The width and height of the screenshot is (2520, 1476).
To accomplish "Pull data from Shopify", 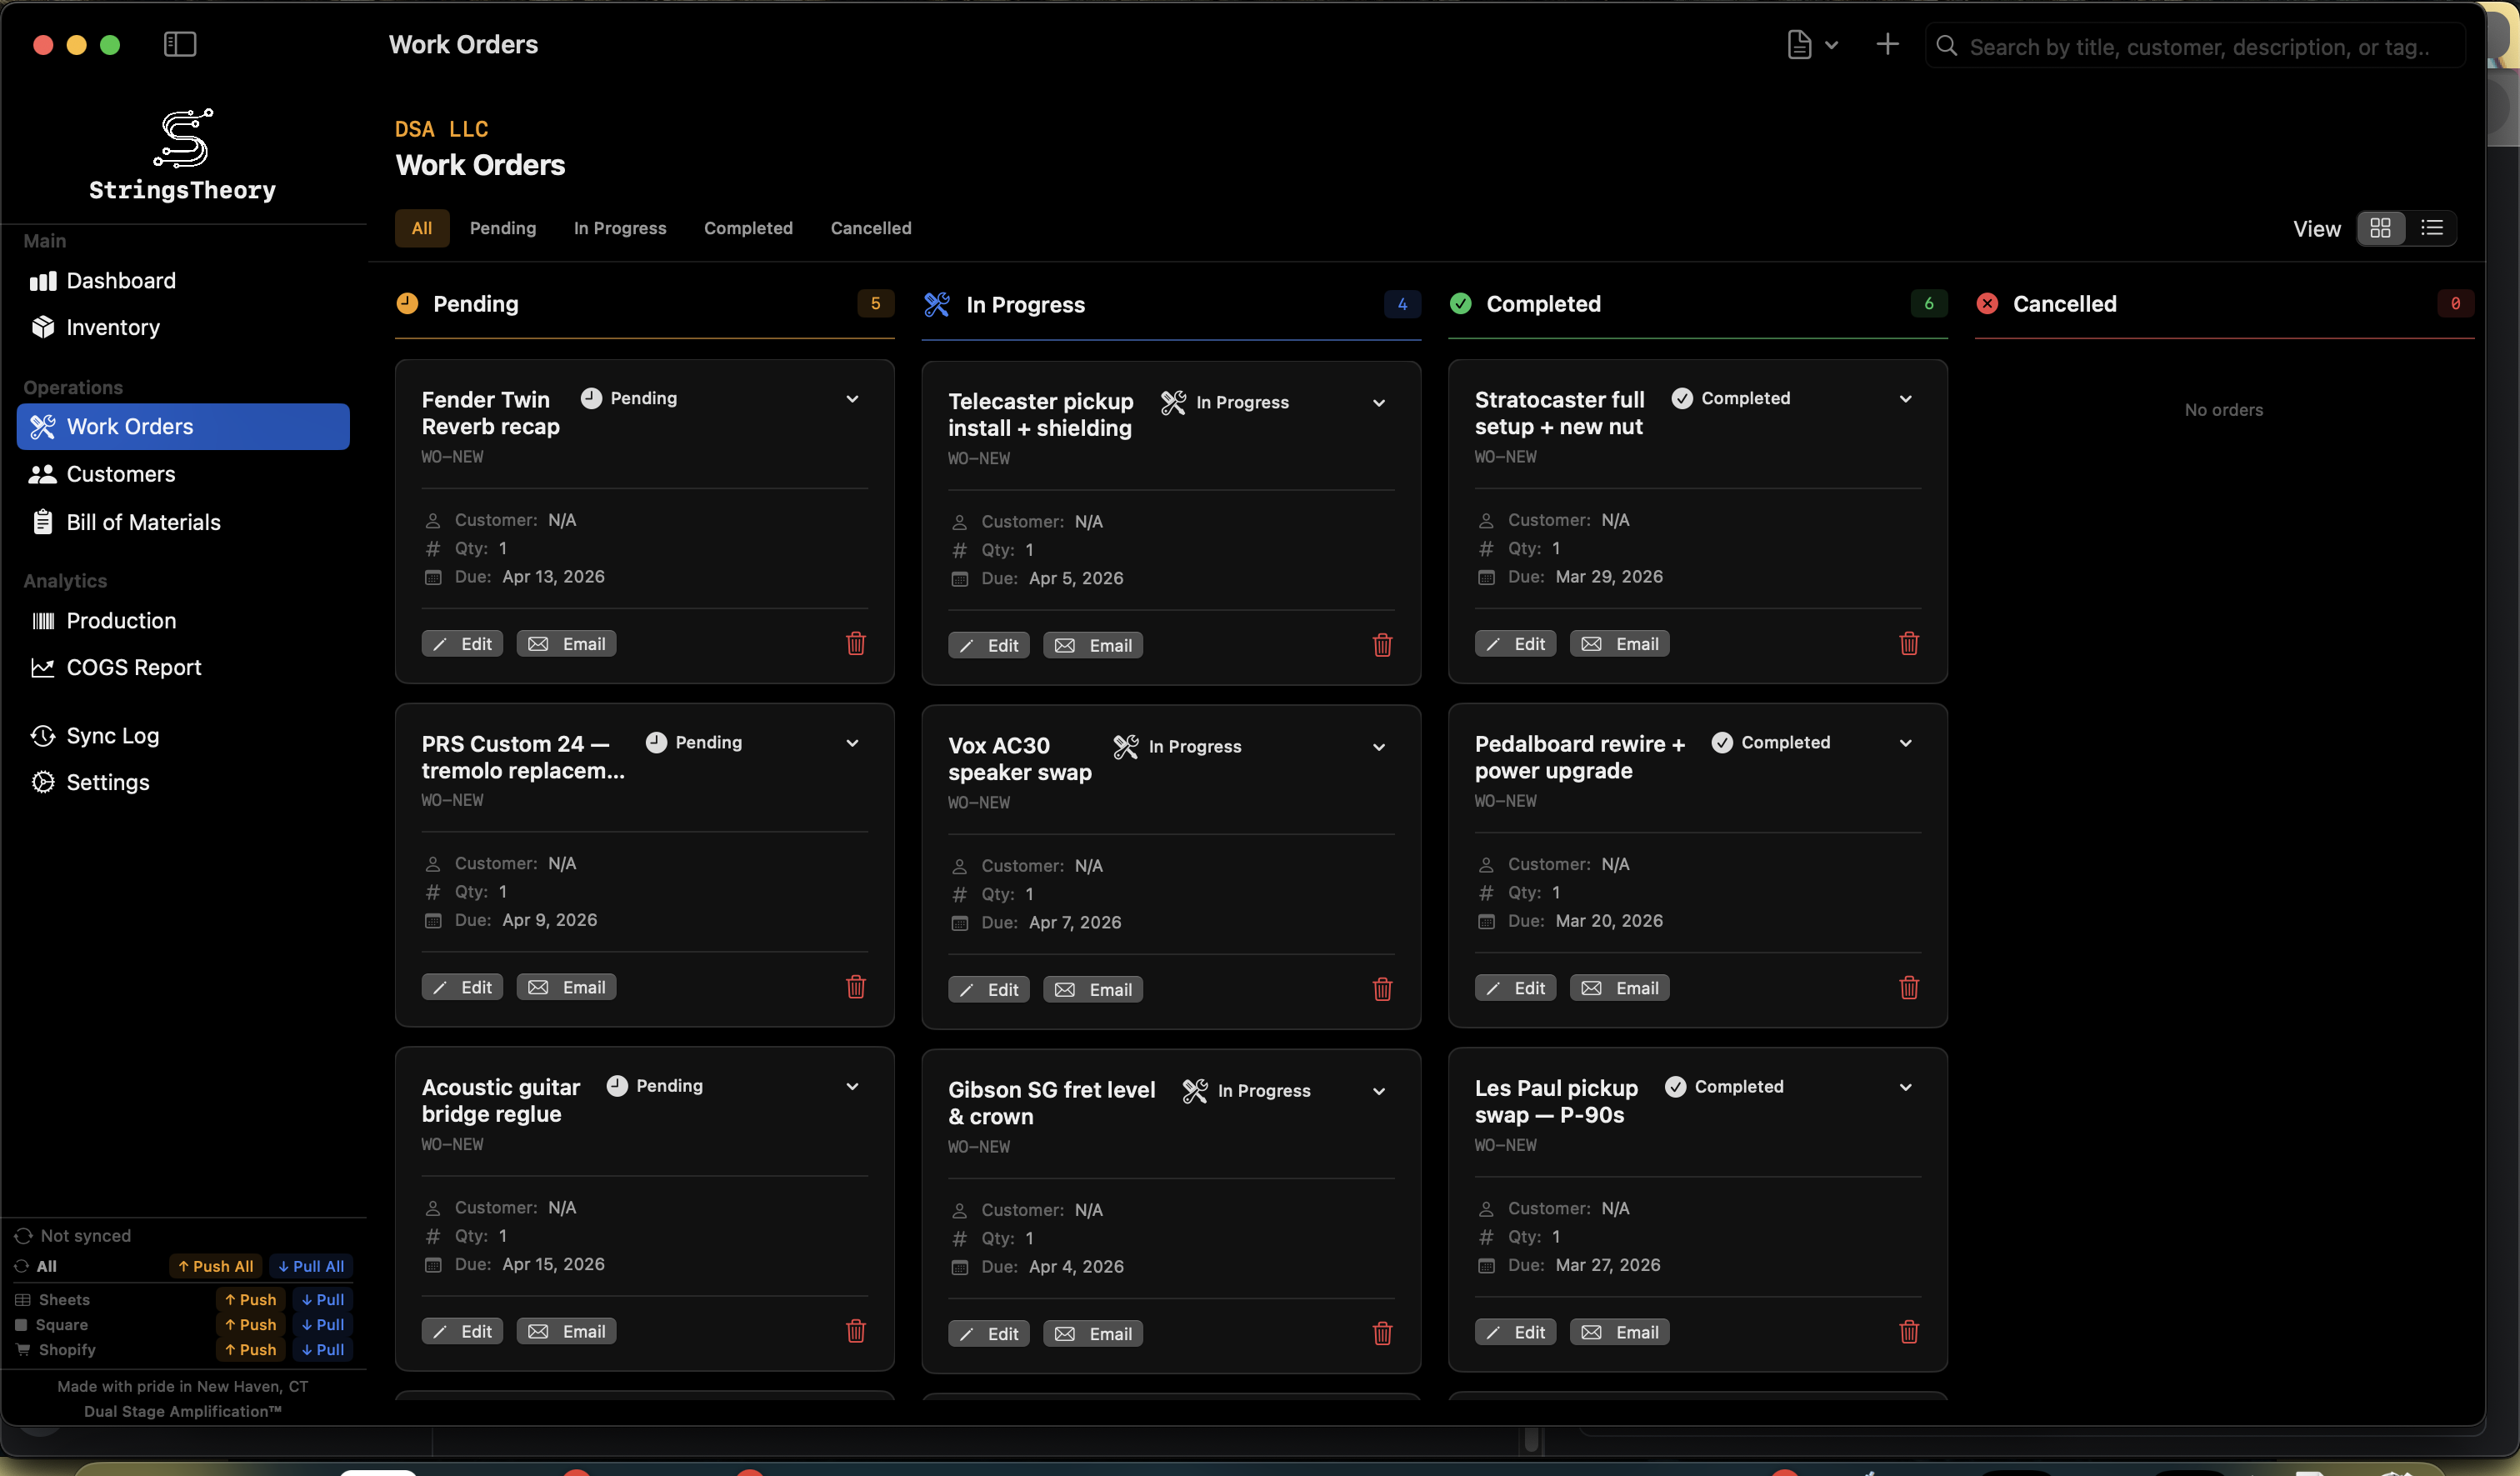I will [321, 1350].
